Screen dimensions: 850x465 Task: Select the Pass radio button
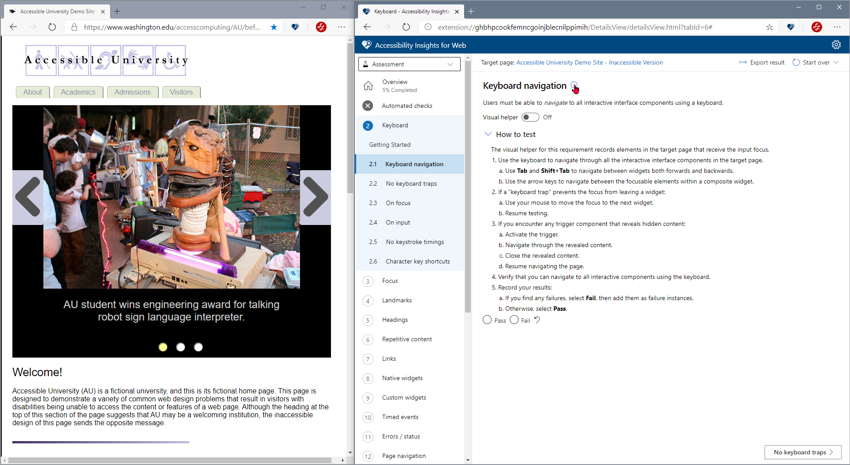487,320
